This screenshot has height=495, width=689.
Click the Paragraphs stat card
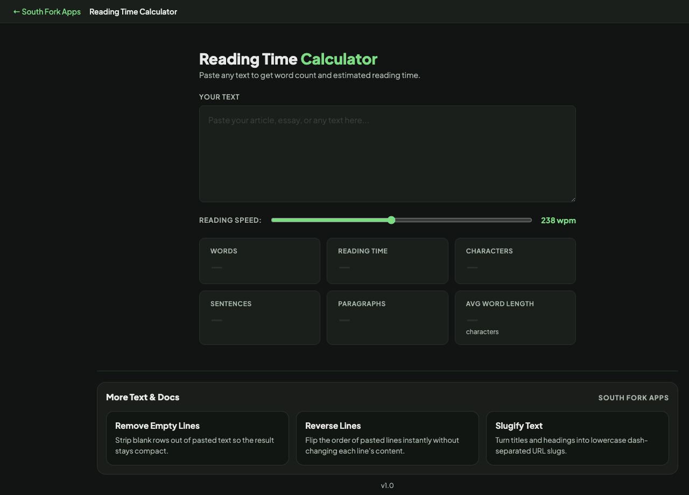pos(388,317)
